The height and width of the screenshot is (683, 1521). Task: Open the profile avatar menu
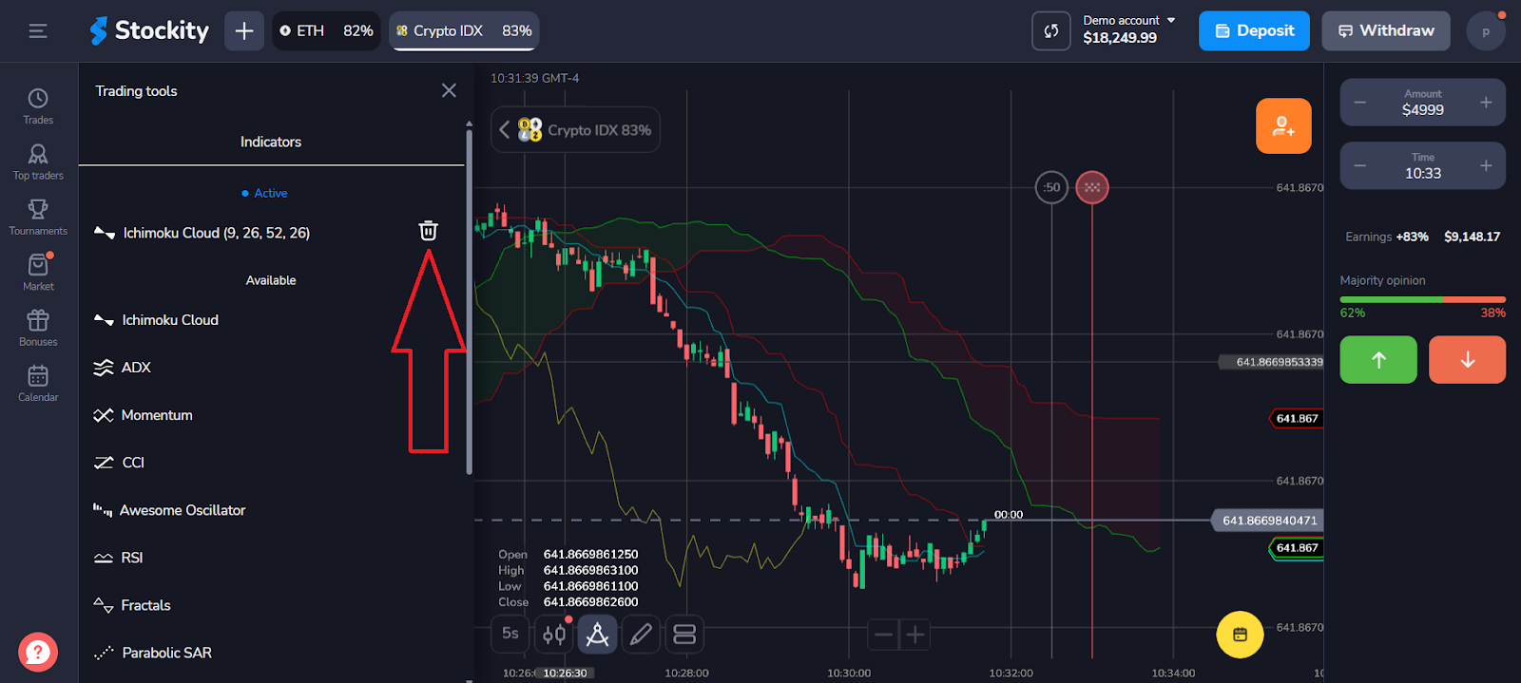(x=1486, y=31)
